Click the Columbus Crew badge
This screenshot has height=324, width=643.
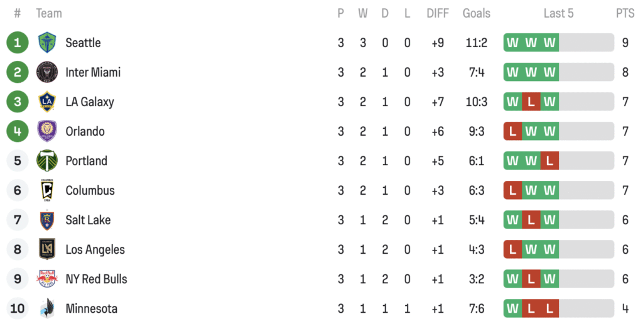(x=47, y=190)
